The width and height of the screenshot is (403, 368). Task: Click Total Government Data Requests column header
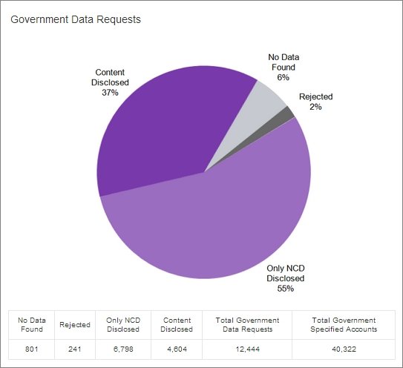click(x=247, y=325)
